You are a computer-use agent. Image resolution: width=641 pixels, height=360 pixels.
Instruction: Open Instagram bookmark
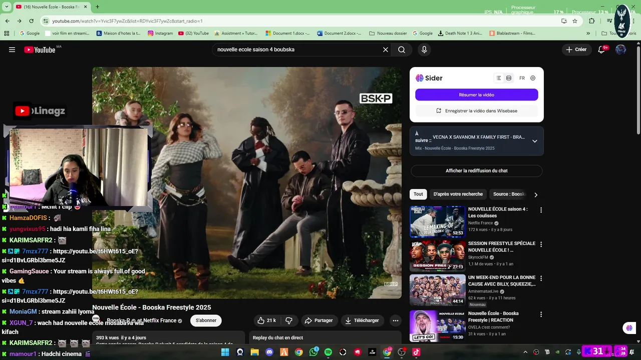pos(160,33)
